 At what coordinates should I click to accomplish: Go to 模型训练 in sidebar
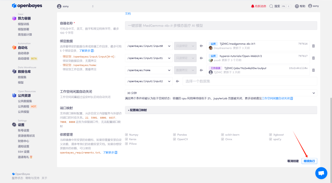[x=23, y=24]
